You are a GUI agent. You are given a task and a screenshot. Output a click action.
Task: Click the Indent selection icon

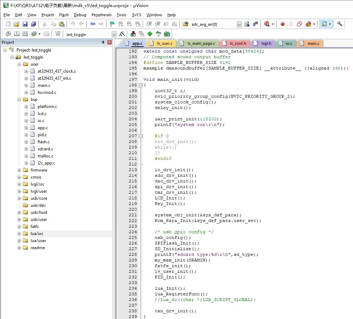click(149, 24)
